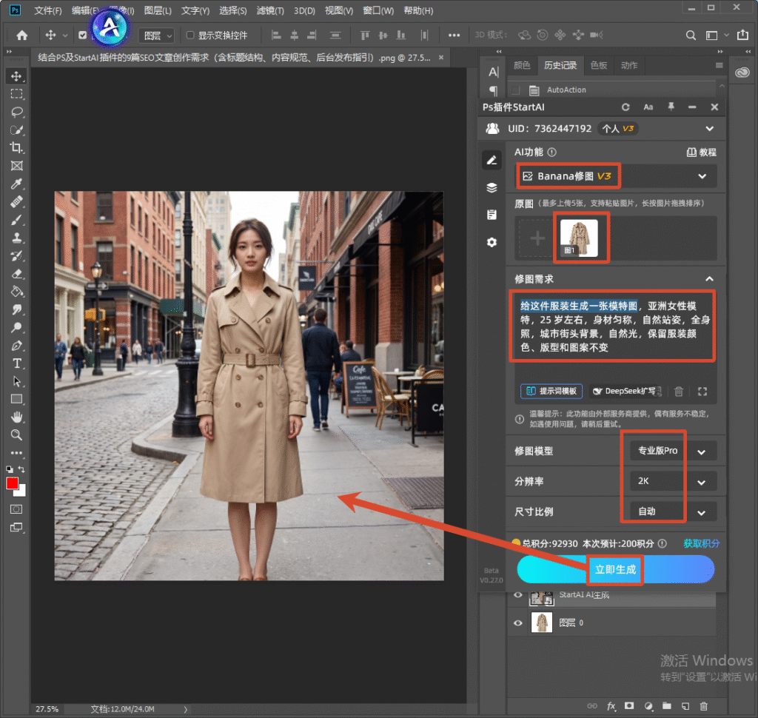This screenshot has width=758, height=718.
Task: Select the Rectangular Marquee tool
Action: pos(16,94)
